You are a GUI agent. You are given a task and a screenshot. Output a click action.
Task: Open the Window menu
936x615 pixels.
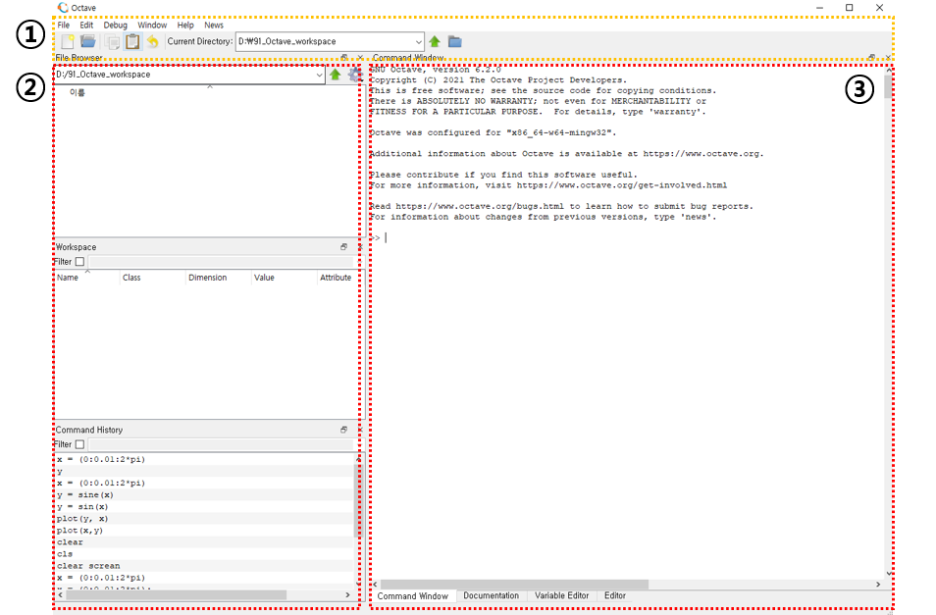pyautogui.click(x=152, y=26)
